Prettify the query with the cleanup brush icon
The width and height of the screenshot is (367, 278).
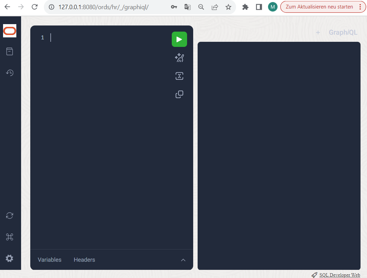(x=179, y=57)
